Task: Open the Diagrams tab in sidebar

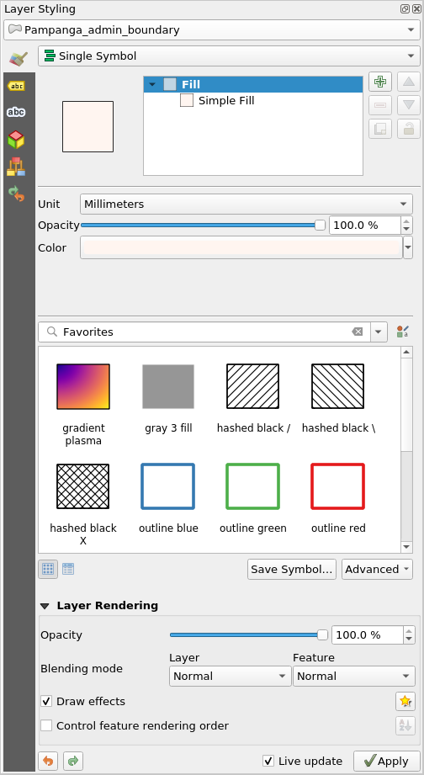Action: [16, 167]
